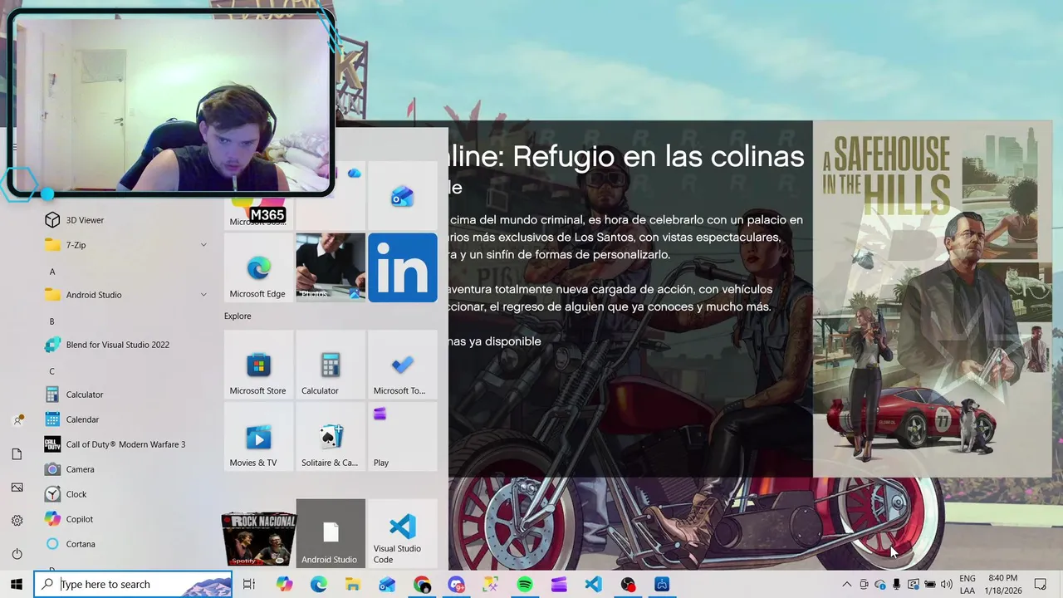The height and width of the screenshot is (598, 1063).
Task: Open Documents from Start sidebar
Action: (17, 454)
